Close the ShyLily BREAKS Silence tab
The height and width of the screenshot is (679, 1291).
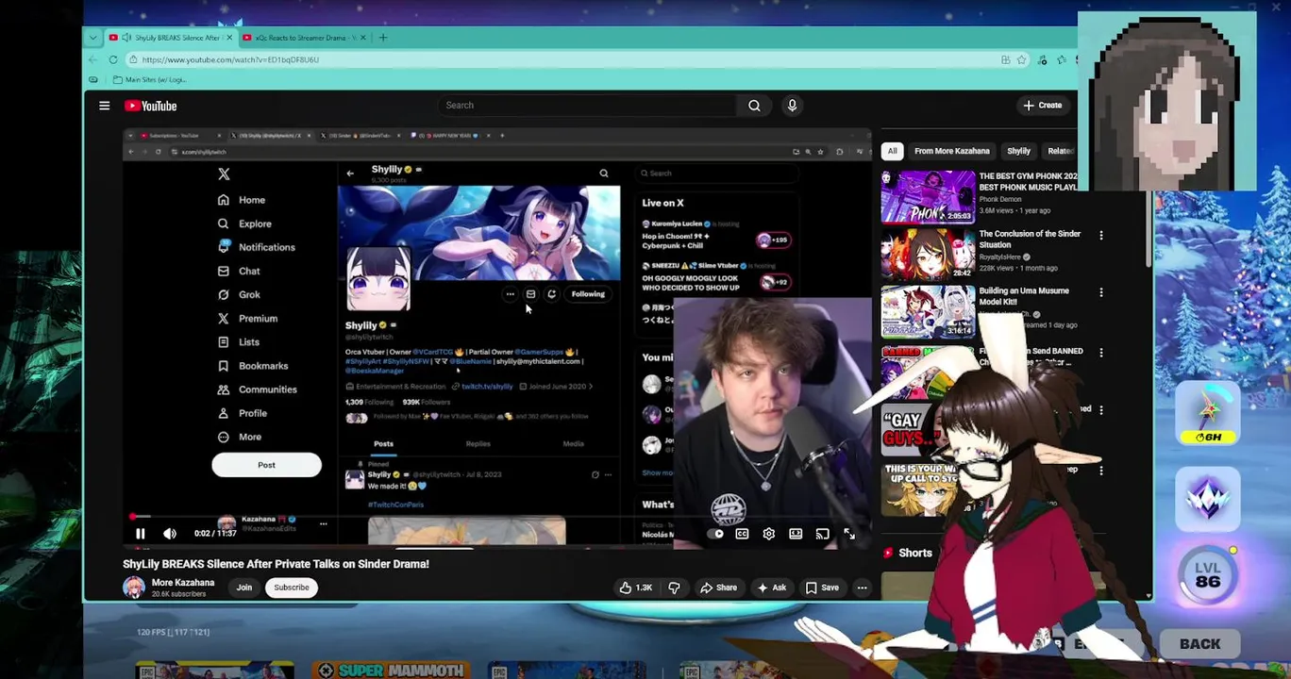(228, 38)
